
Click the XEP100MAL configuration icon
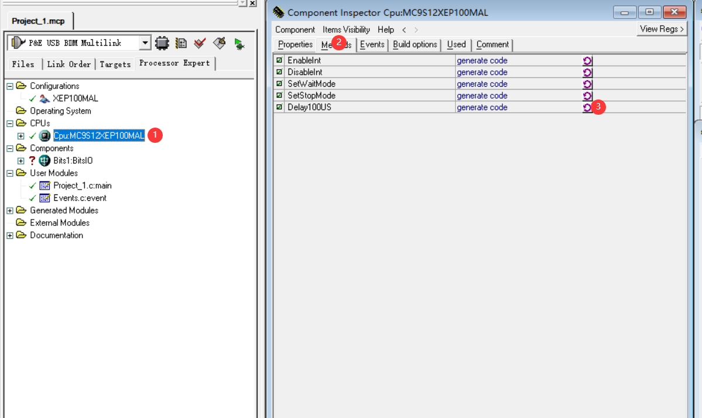44,98
